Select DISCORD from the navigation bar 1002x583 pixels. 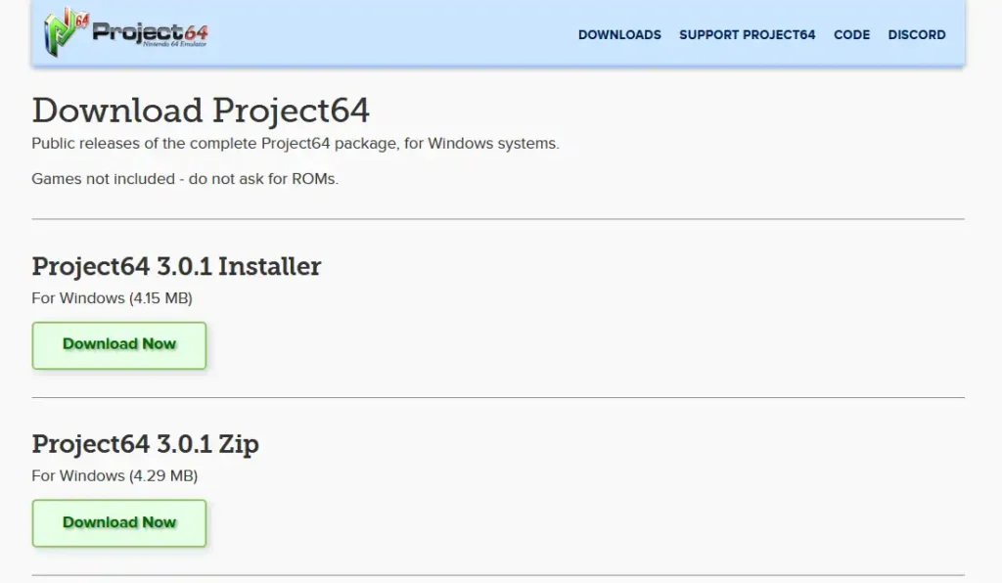pyautogui.click(x=916, y=34)
